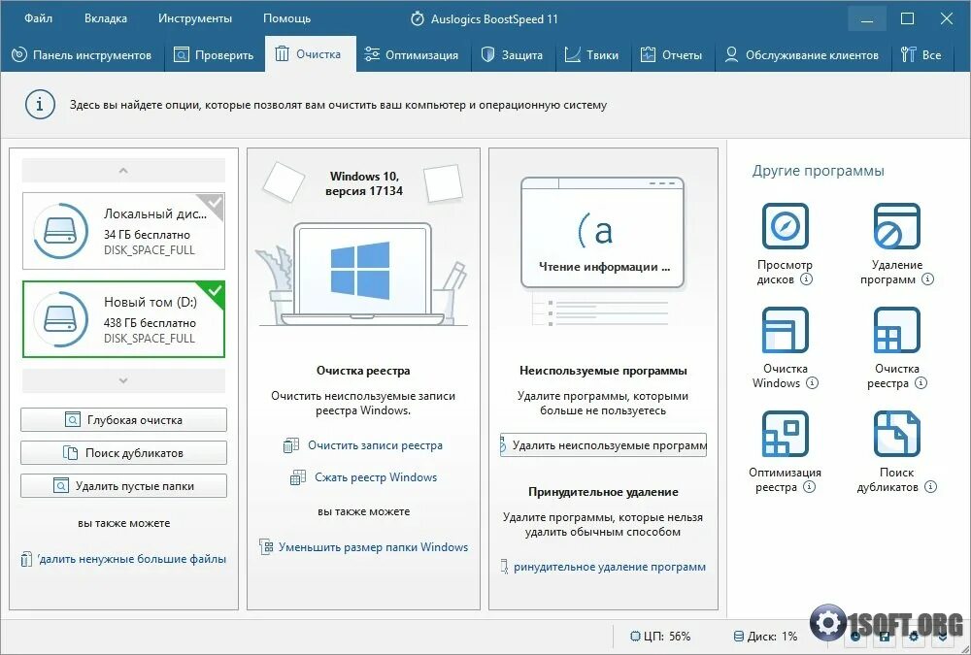This screenshot has height=655, width=971.
Task: Click Удалить пустые папки button
Action: (x=124, y=486)
